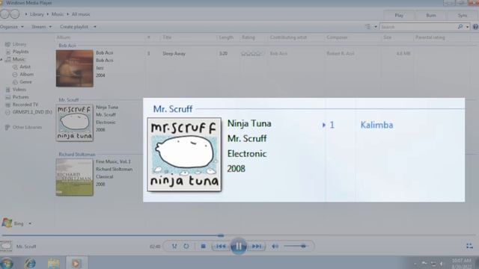The height and width of the screenshot is (269, 479).
Task: Open the view options icon beside search
Action: (x=367, y=27)
